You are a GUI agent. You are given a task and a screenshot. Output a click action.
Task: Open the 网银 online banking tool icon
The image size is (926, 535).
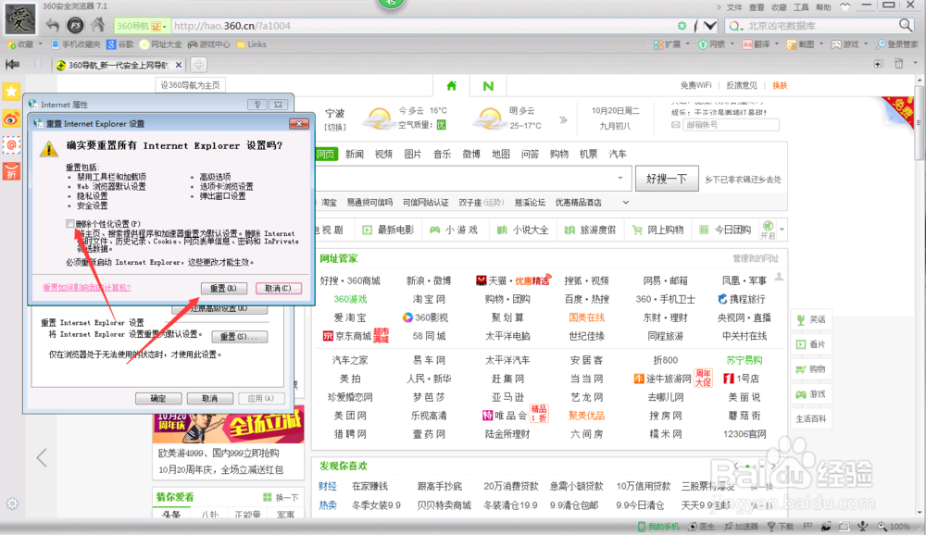pos(703,44)
